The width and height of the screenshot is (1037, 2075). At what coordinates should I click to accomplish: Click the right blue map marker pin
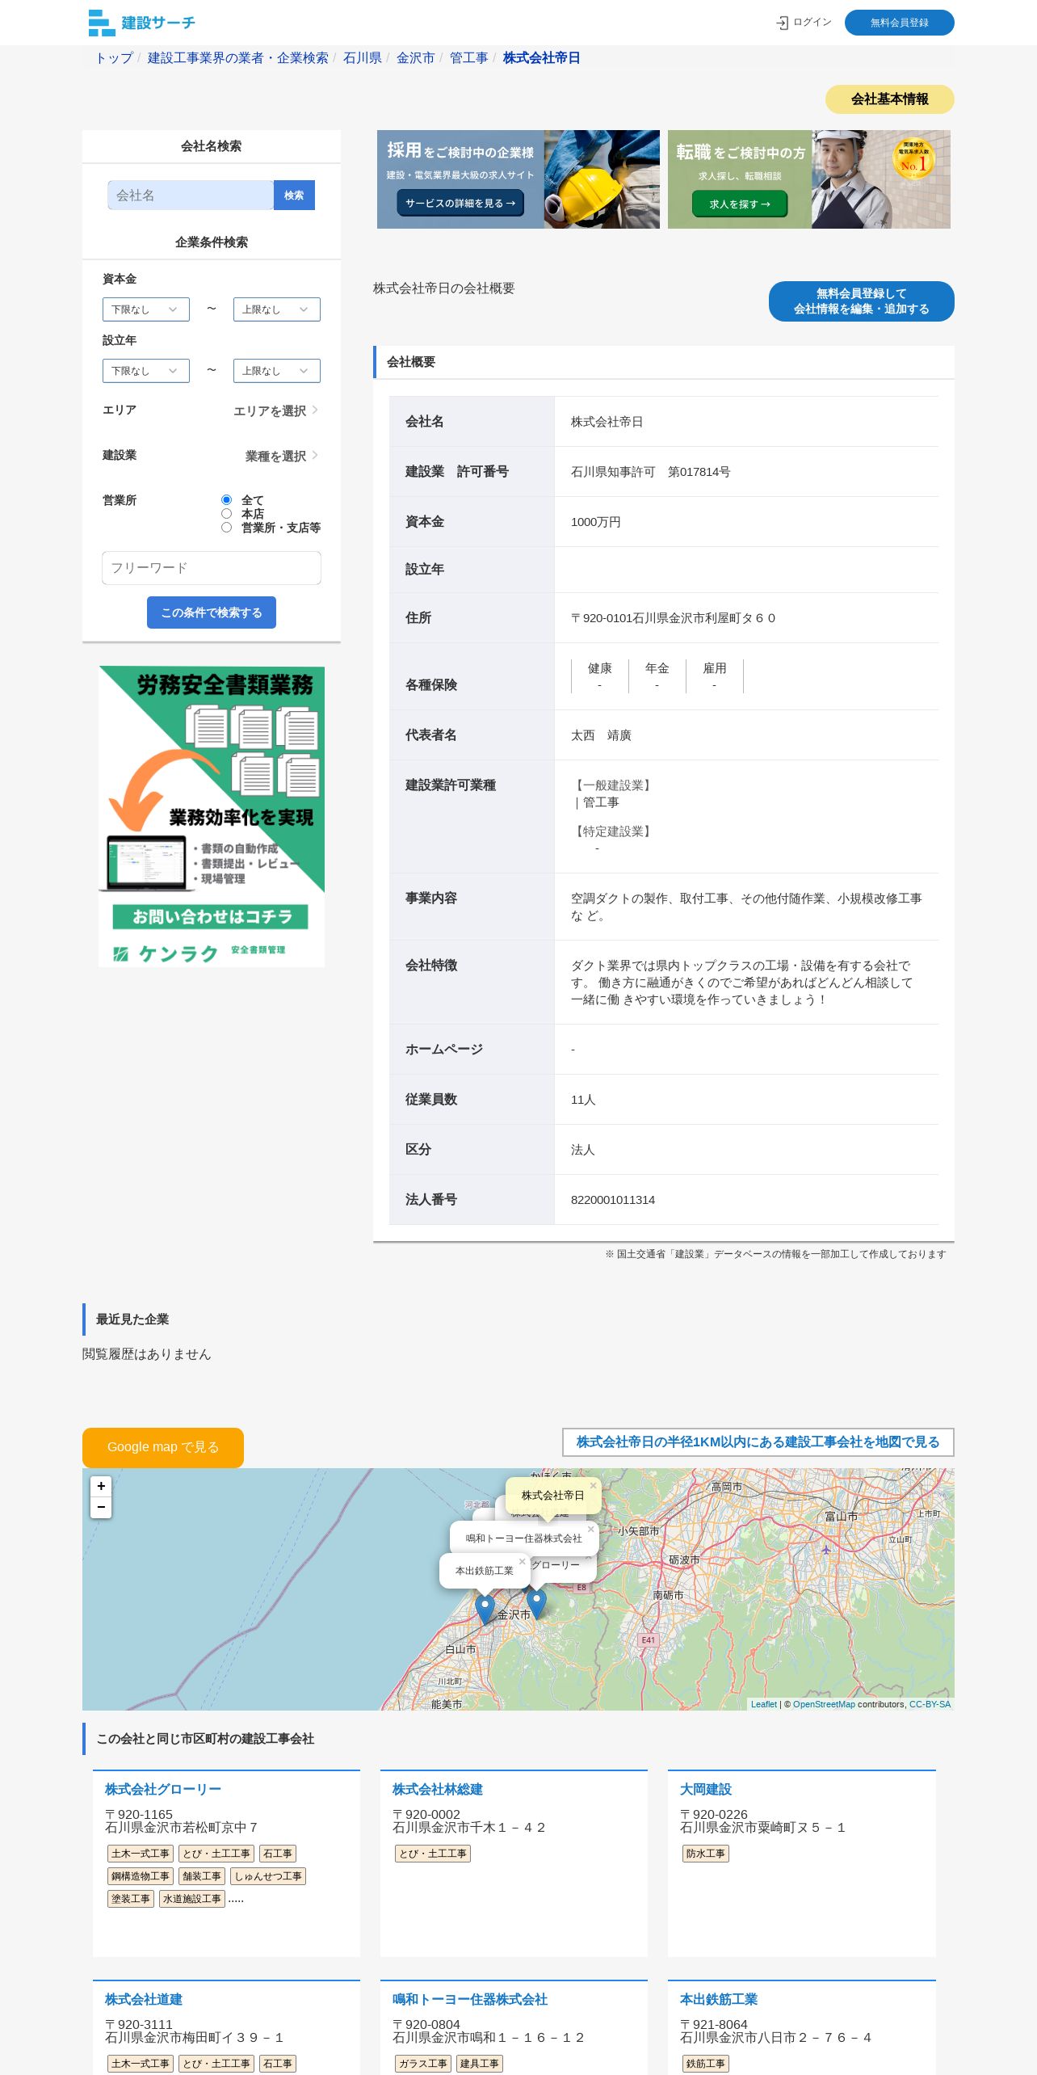pos(536,1603)
